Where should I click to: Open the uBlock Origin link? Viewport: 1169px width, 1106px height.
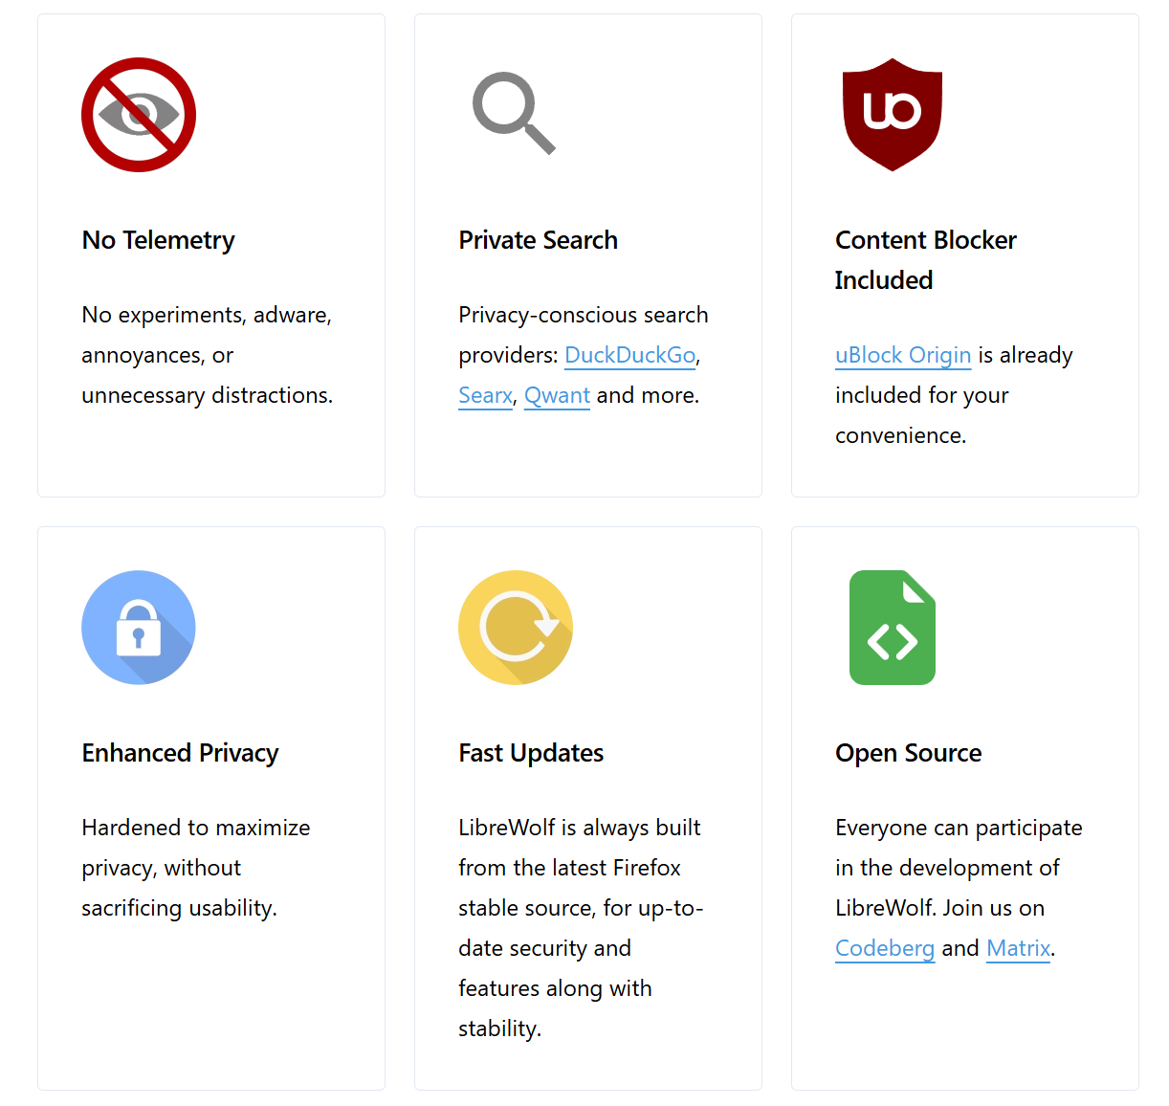(x=902, y=355)
